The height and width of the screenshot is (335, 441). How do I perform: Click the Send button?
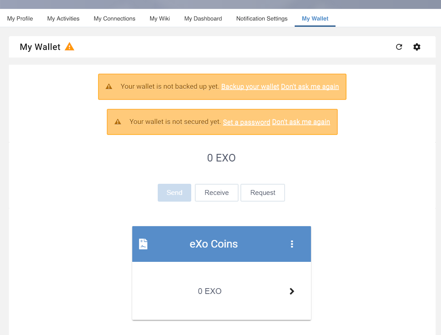coord(174,193)
